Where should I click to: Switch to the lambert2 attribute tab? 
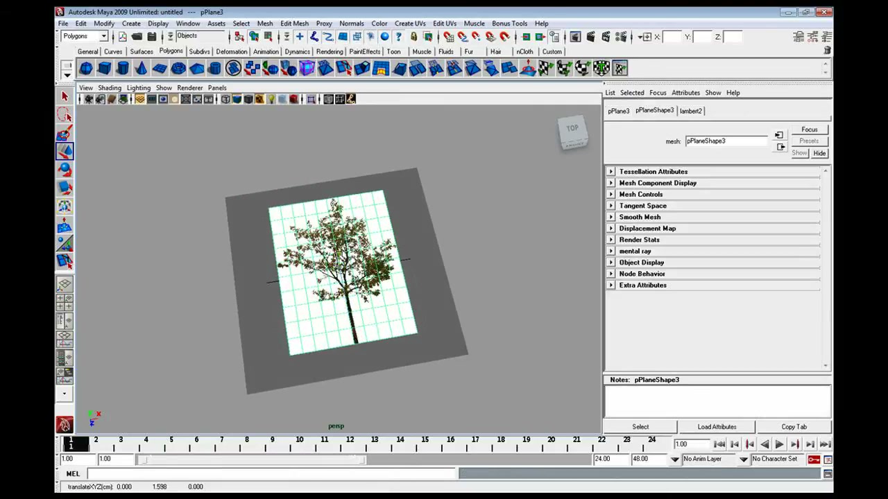click(691, 111)
